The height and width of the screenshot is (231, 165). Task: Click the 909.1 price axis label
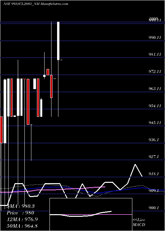pos(154,191)
